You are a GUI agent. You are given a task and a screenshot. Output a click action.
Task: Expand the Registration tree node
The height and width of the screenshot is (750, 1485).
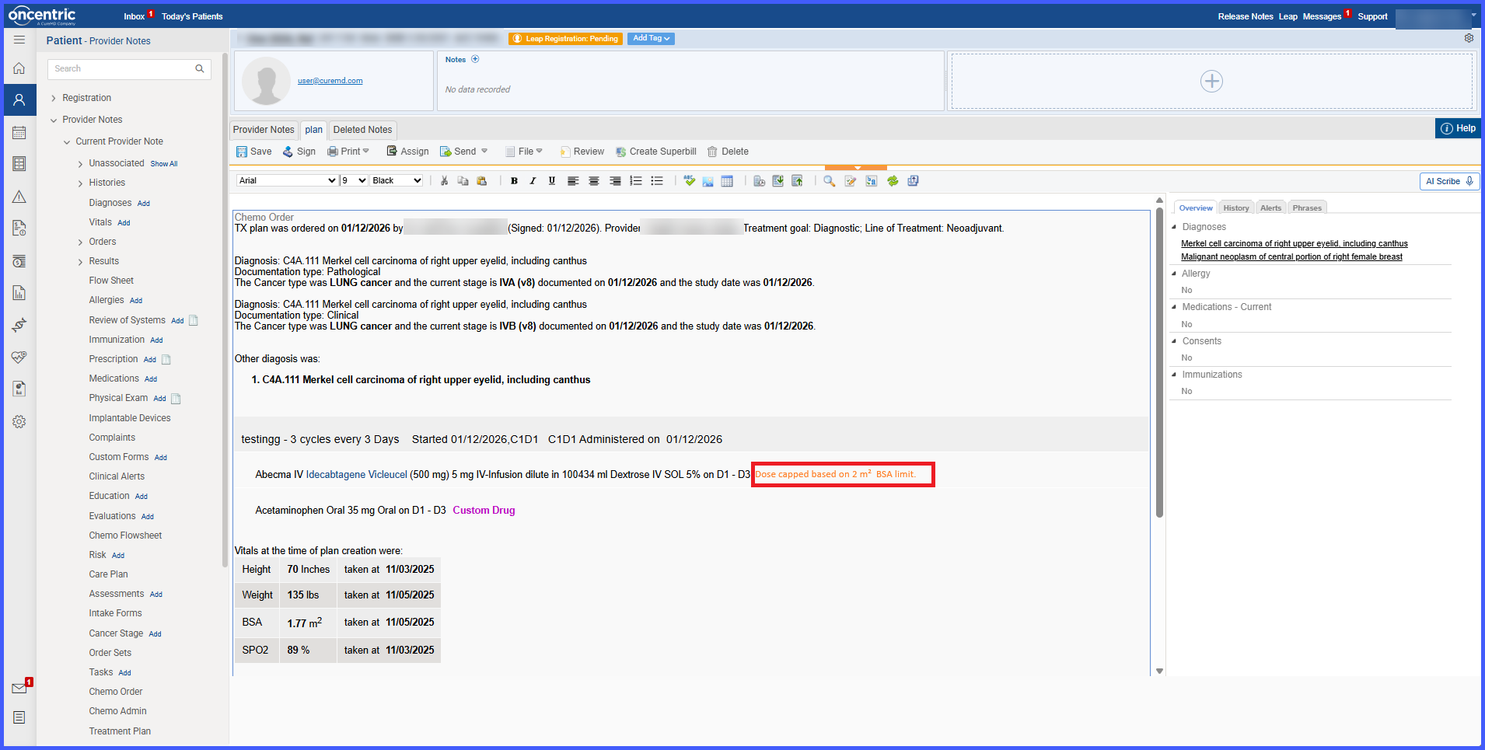[53, 98]
